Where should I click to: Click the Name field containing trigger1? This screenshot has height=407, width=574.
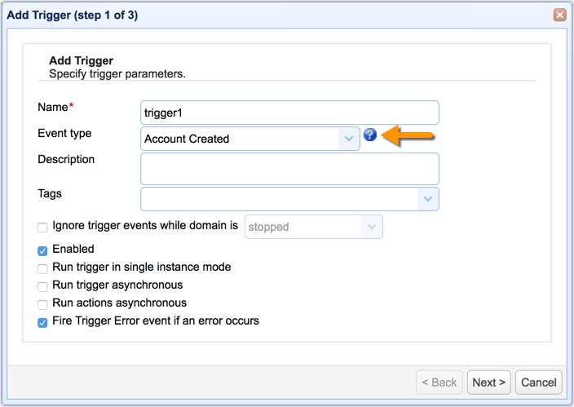289,113
